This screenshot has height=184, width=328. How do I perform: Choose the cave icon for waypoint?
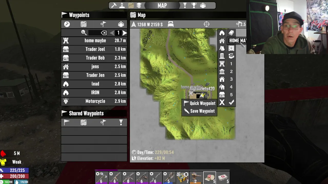(x=222, y=33)
